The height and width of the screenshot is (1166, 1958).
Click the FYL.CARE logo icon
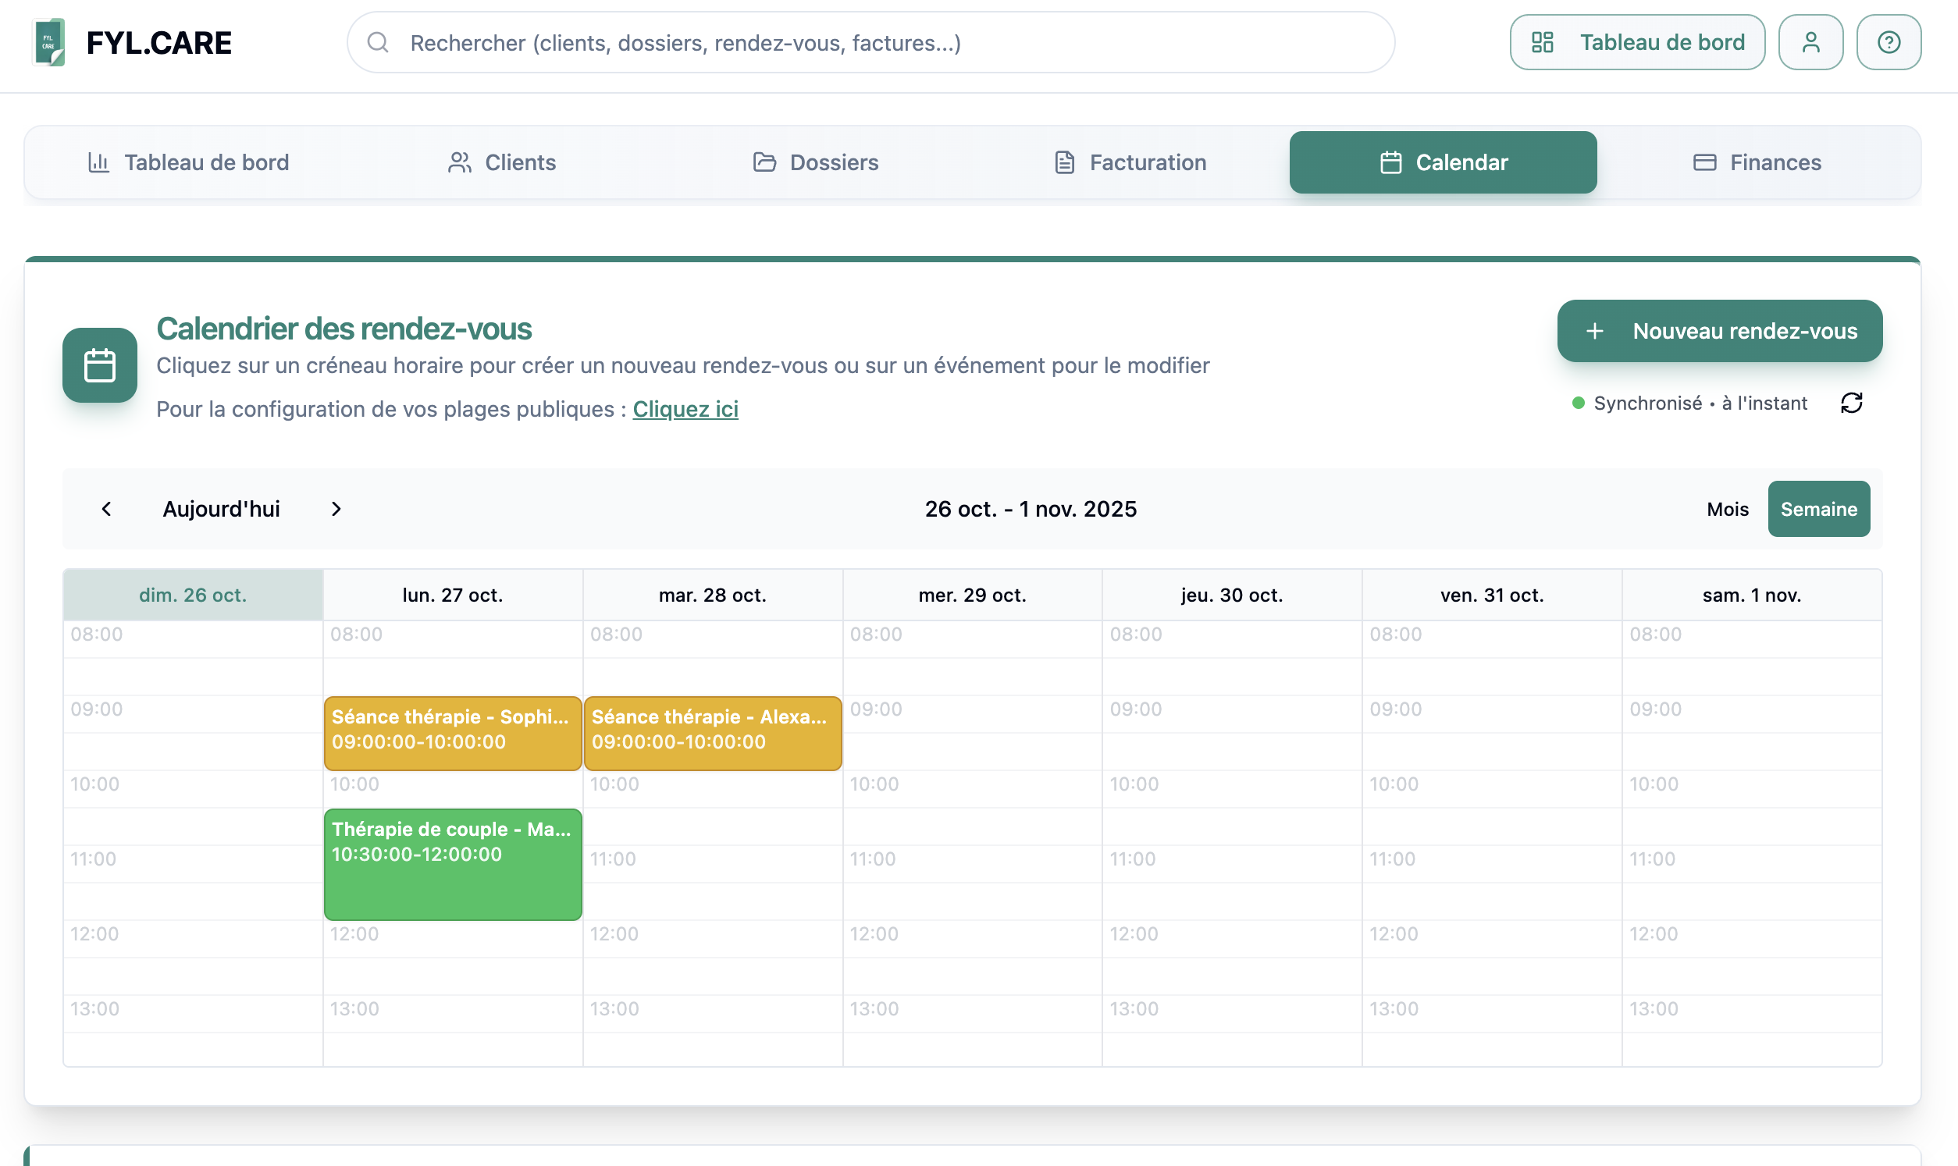[x=48, y=42]
